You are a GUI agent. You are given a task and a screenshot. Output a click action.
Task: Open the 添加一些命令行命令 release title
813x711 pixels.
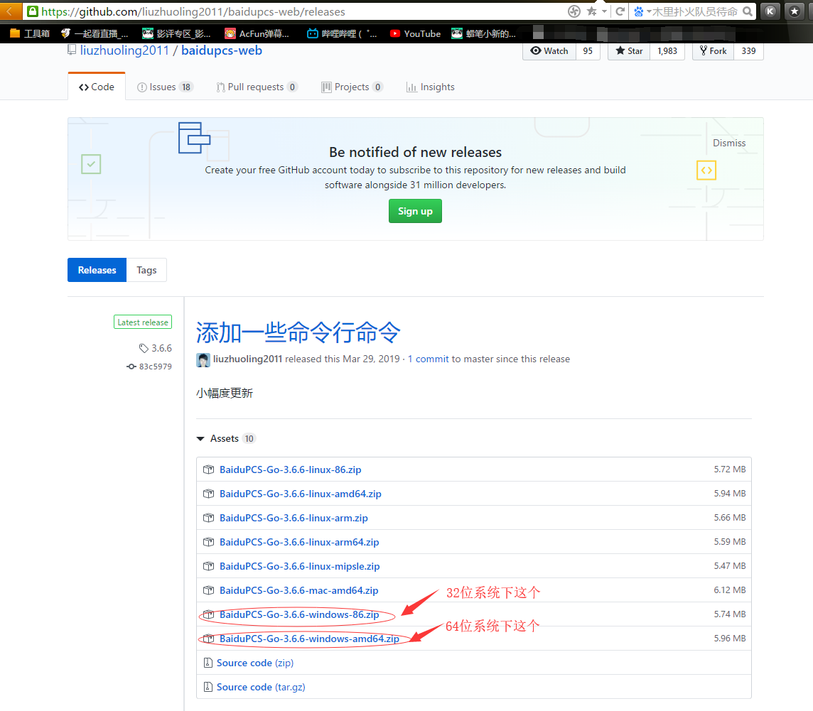(x=298, y=332)
